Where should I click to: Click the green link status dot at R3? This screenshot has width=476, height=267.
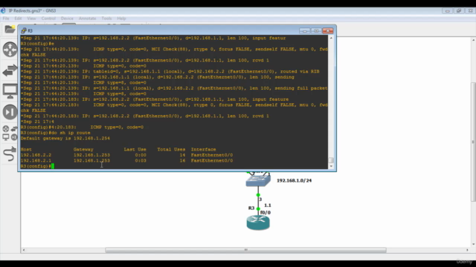[x=258, y=209]
